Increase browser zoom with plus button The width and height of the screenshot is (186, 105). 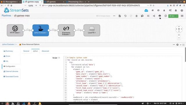pos(36,6)
